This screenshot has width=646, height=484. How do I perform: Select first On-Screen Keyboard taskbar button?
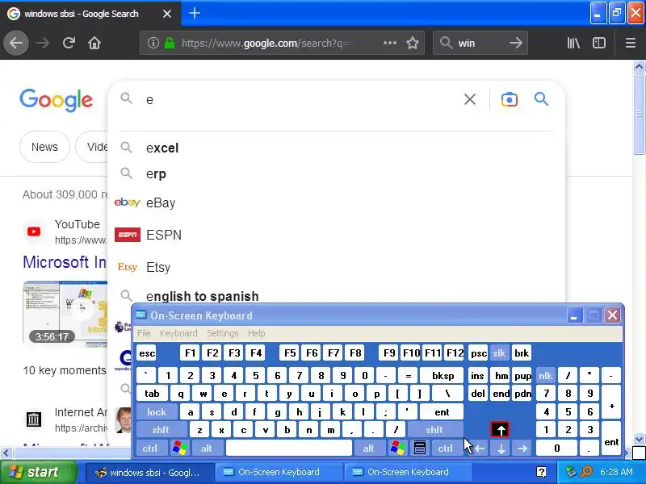[279, 472]
